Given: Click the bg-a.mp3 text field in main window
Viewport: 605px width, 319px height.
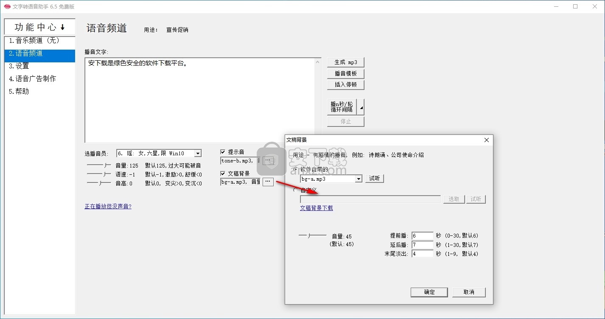Looking at the screenshot, I should [x=241, y=182].
